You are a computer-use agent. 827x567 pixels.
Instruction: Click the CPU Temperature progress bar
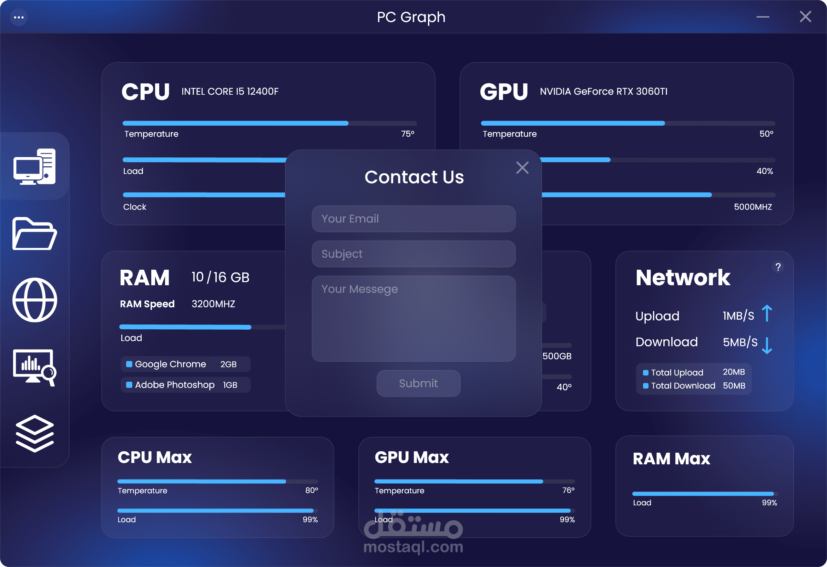click(269, 123)
